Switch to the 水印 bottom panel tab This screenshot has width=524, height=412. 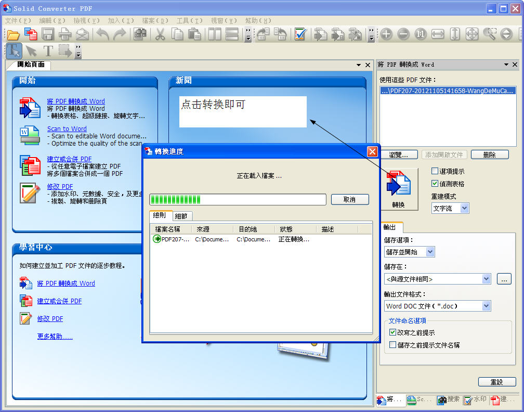(x=475, y=400)
